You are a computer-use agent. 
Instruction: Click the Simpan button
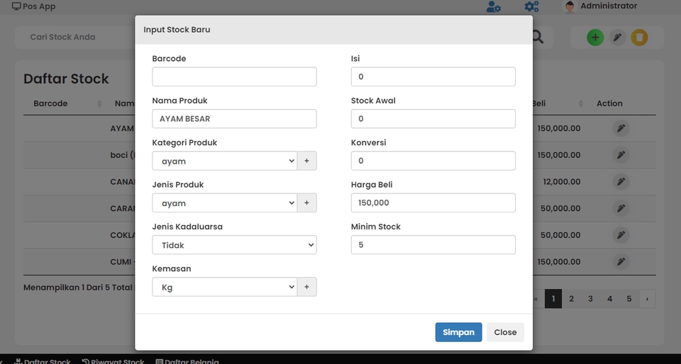[459, 332]
